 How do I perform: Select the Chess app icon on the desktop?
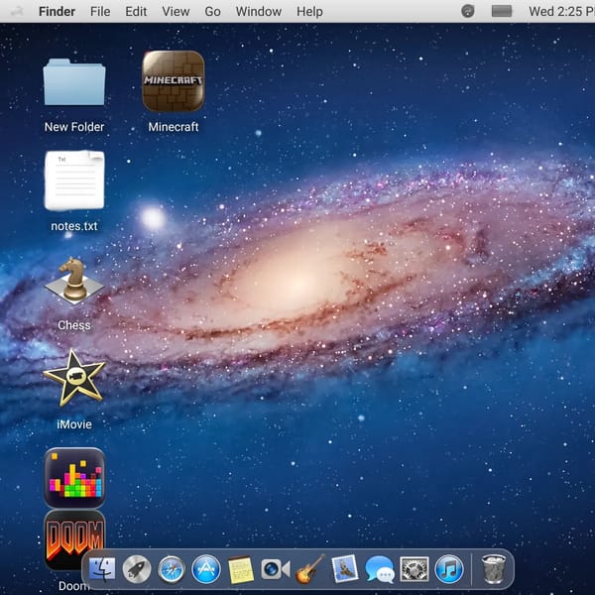pyautogui.click(x=74, y=281)
